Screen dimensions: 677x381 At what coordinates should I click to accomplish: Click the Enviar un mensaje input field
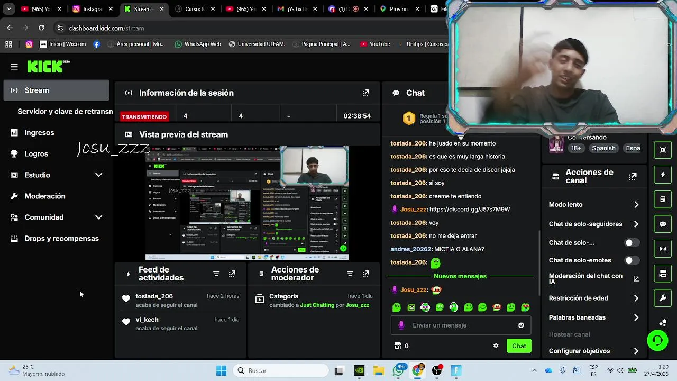(x=460, y=325)
